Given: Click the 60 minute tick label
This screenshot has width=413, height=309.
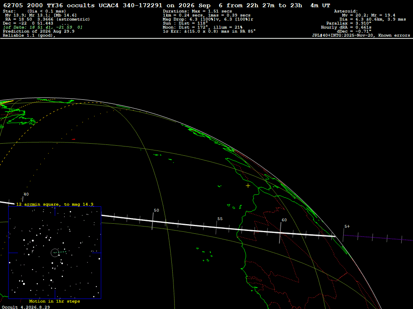Looking at the screenshot, I should [x=284, y=220].
